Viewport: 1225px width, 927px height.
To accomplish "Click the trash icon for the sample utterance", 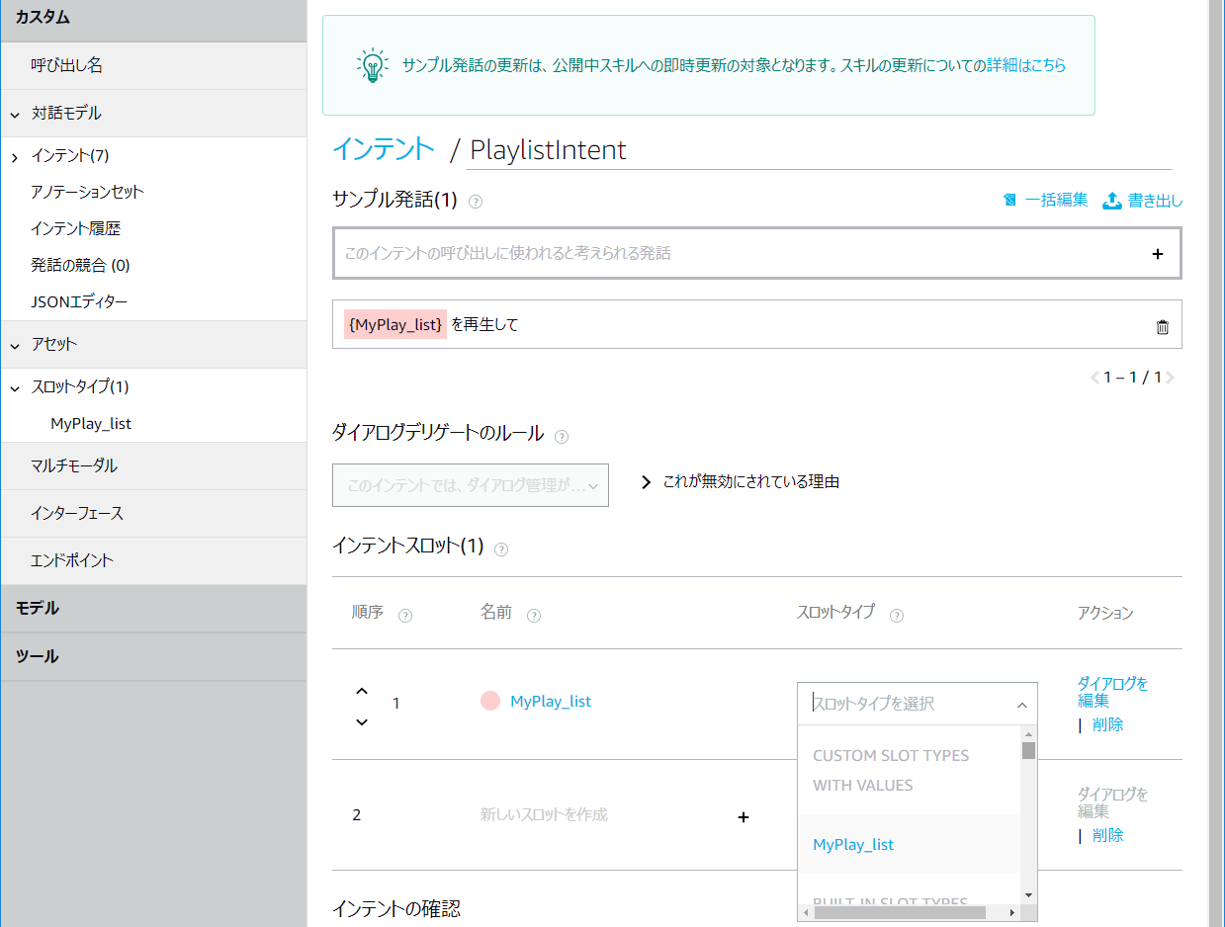I will (x=1162, y=327).
